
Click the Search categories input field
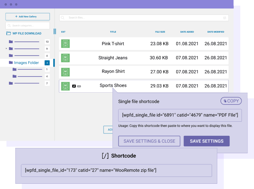tap(27, 25)
